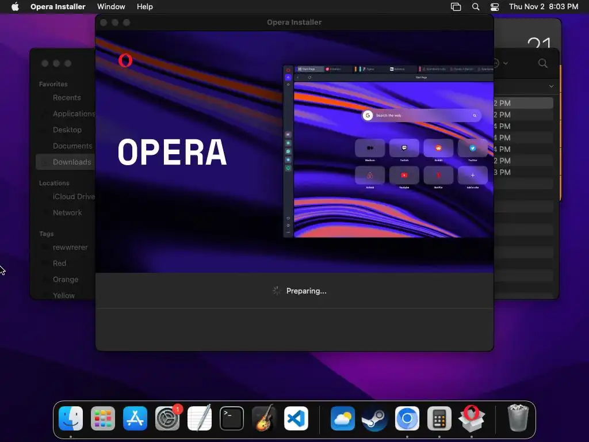Screen dimensions: 589x442
Task: Open System Preferences from the Dock
Action: click(167, 418)
